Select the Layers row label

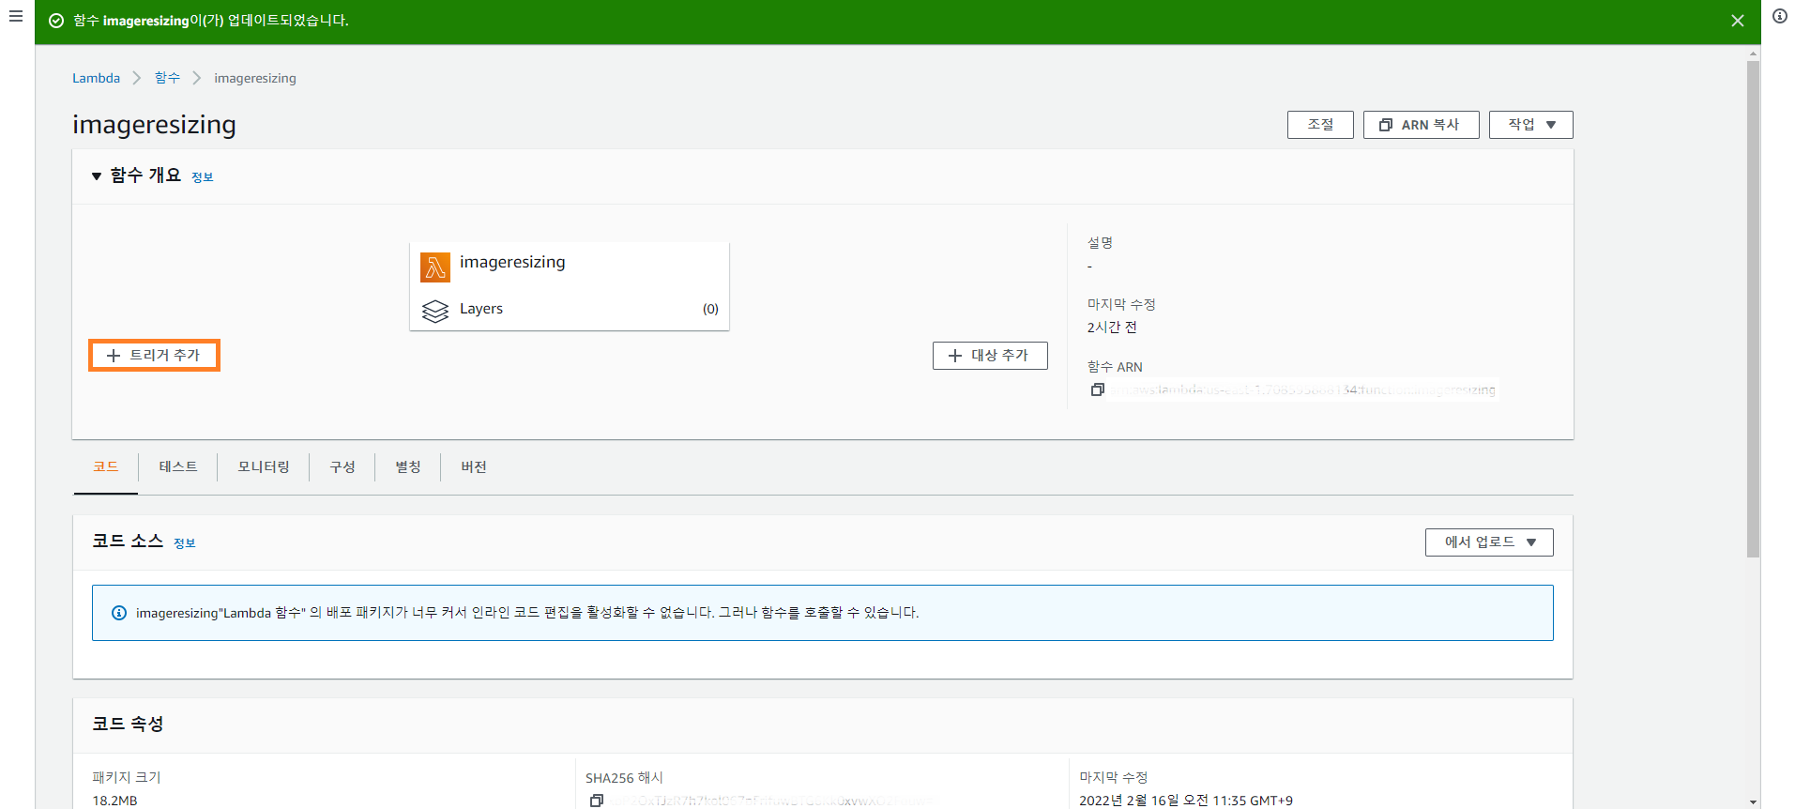(481, 309)
